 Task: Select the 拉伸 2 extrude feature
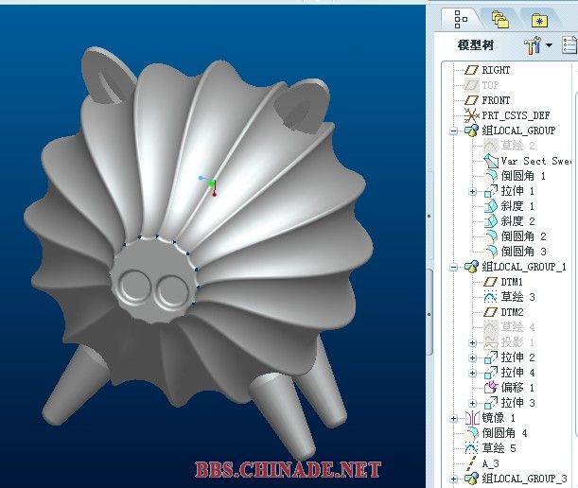509,357
